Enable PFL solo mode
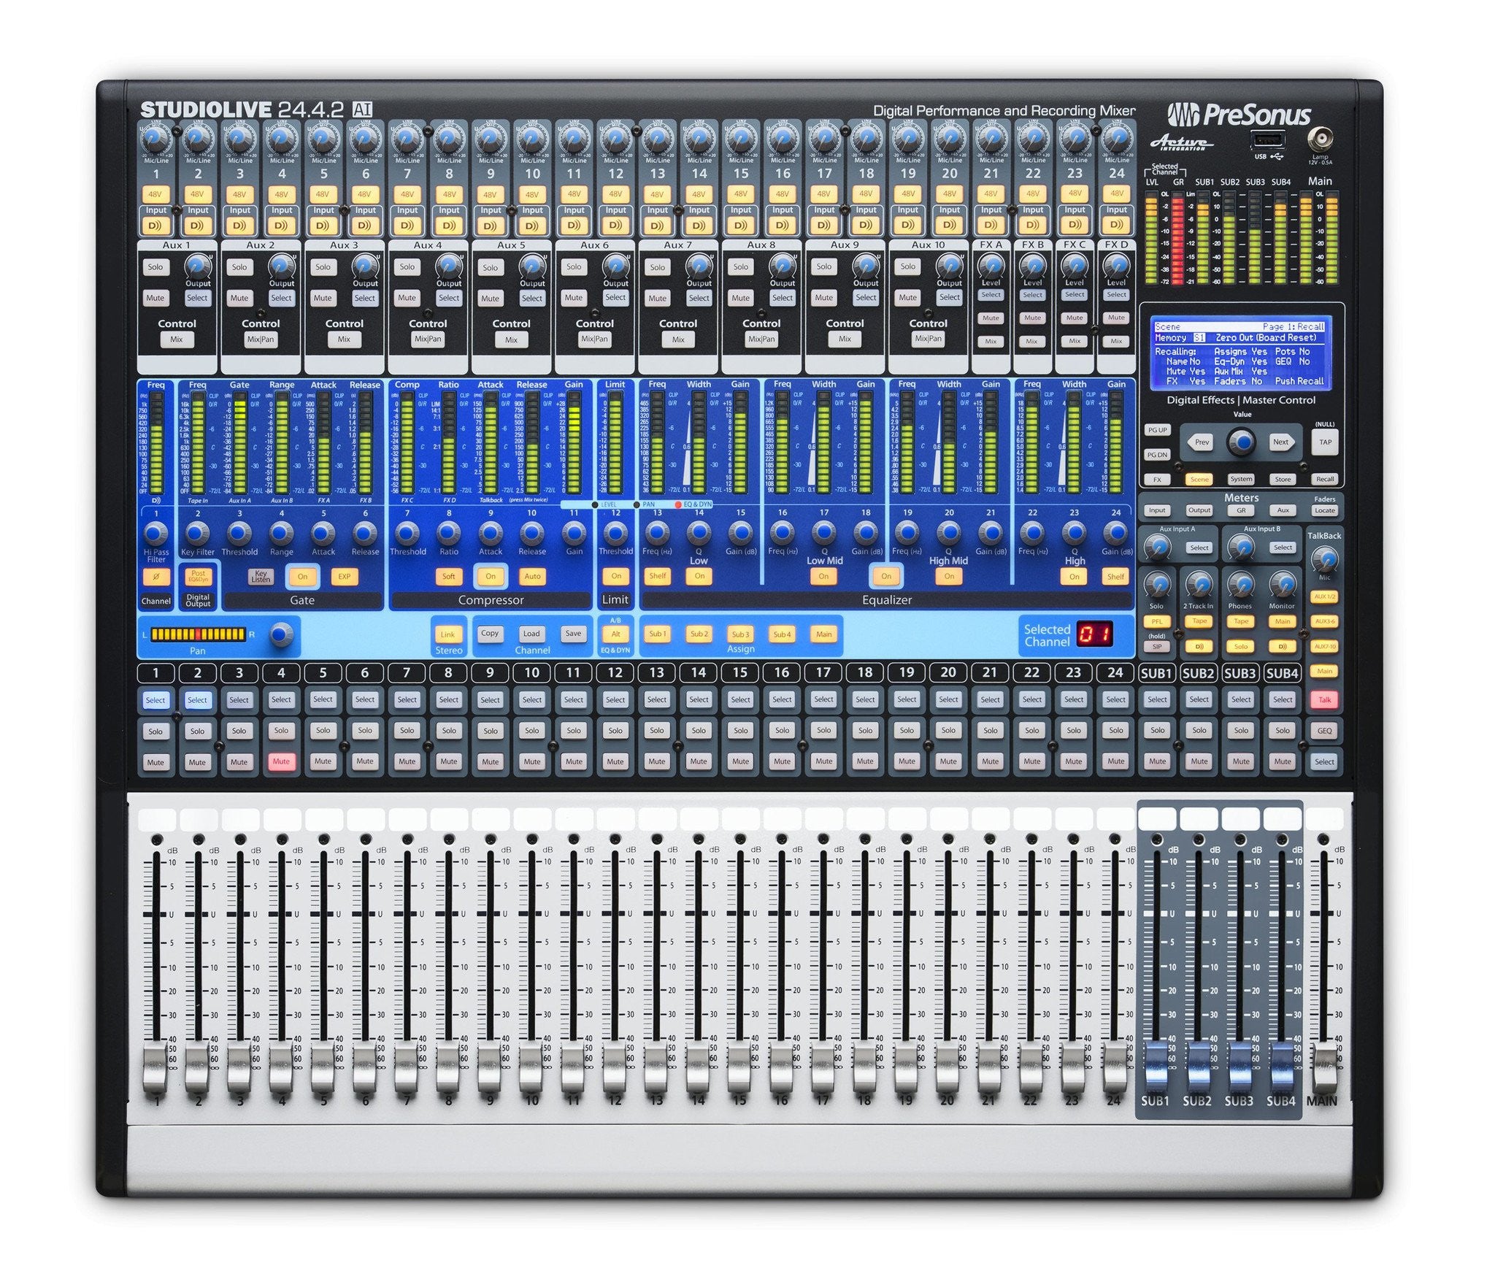Image resolution: width=1495 pixels, height=1271 pixels. click(x=1158, y=621)
